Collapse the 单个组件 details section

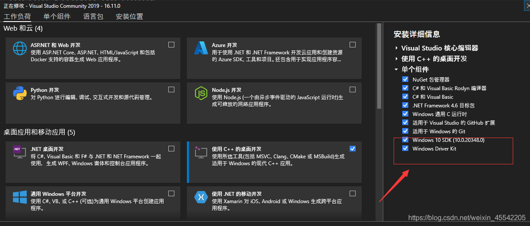point(396,69)
